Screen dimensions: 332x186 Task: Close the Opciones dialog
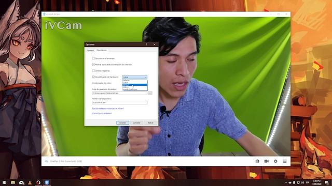tap(155, 44)
